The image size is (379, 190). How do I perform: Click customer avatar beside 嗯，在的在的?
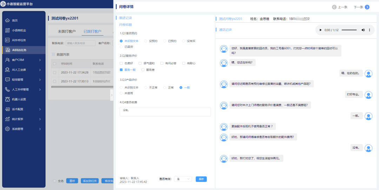368,74
